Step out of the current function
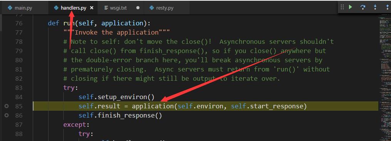This screenshot has width=391, height=141. tap(388, 7)
